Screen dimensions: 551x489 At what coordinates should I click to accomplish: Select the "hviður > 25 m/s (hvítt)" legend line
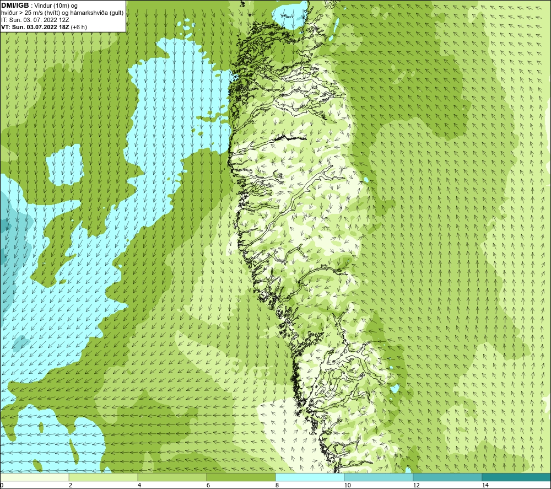(x=63, y=13)
